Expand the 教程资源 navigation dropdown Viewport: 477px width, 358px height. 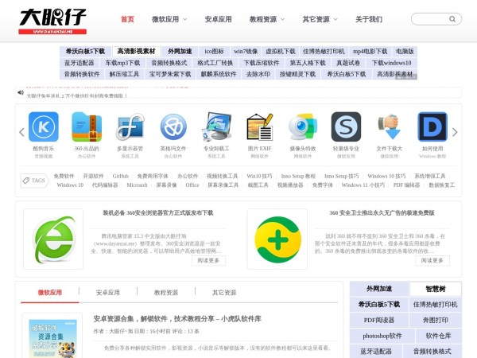pos(266,19)
